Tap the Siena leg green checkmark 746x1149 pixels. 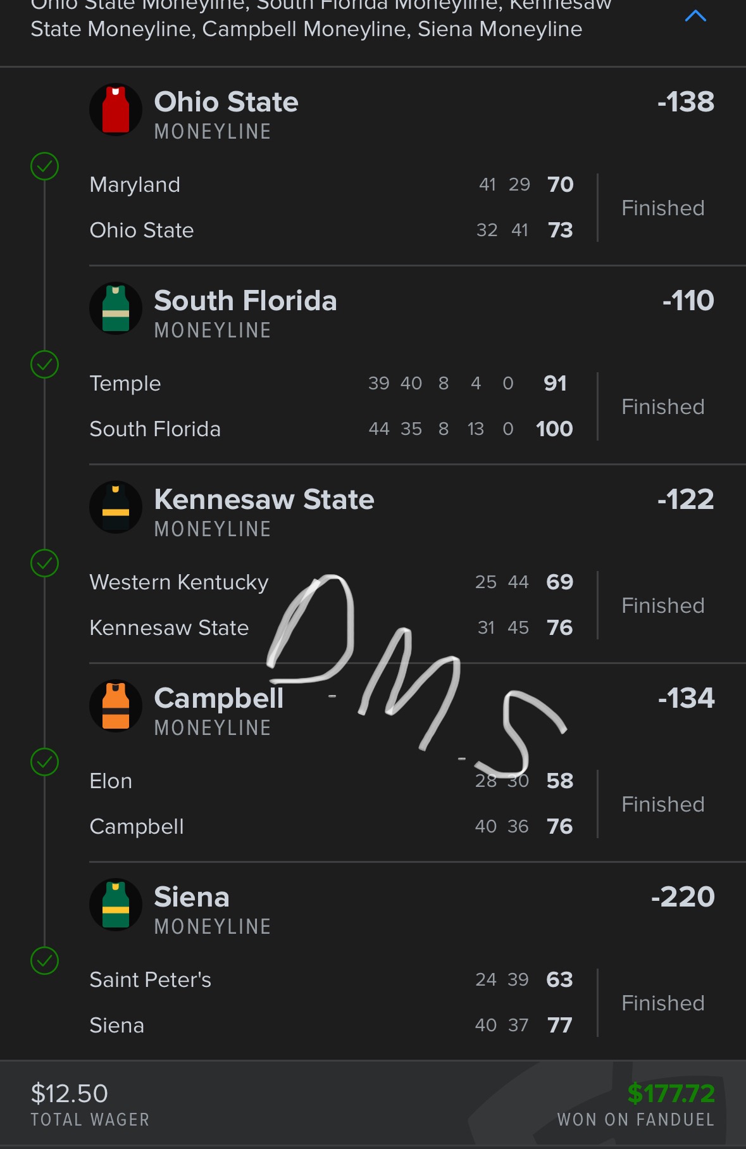(x=45, y=961)
